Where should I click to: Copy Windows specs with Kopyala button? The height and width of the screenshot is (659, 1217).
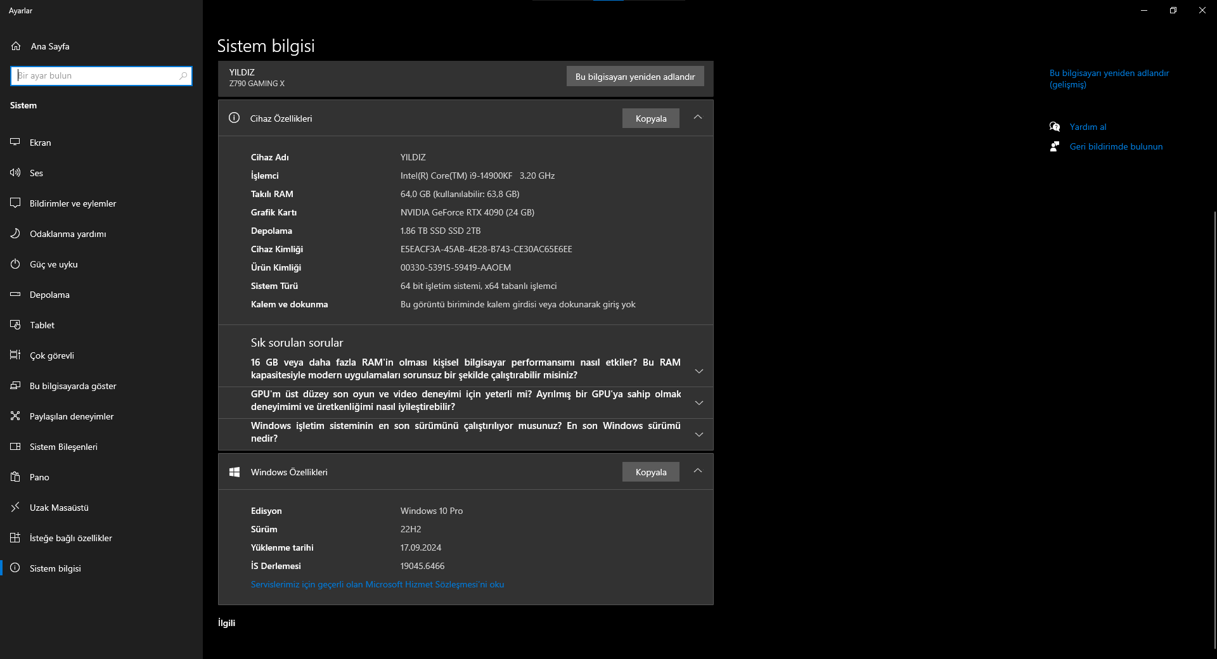[x=651, y=472]
